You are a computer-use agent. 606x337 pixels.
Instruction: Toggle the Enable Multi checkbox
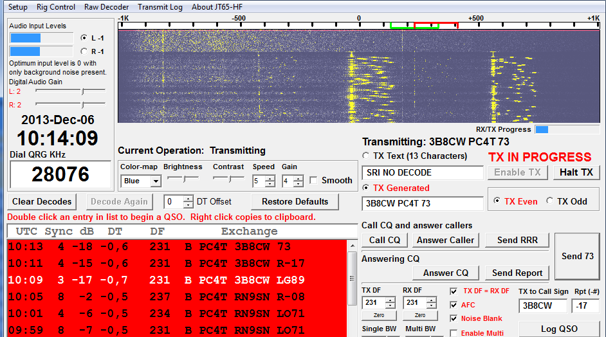click(454, 332)
